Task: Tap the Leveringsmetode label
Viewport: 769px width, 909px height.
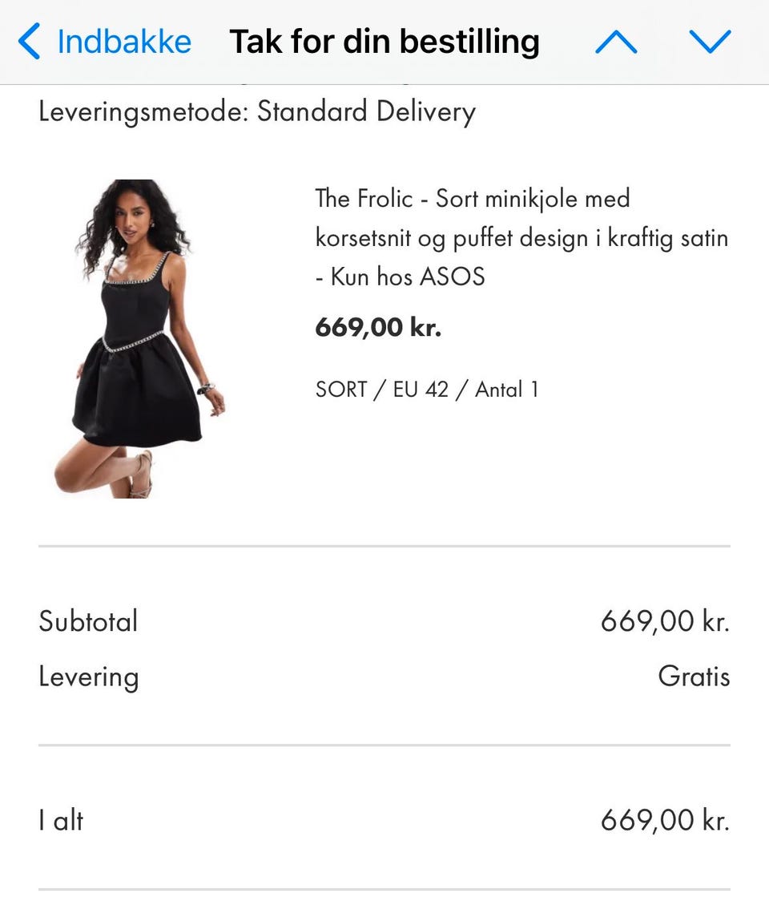Action: (x=143, y=112)
